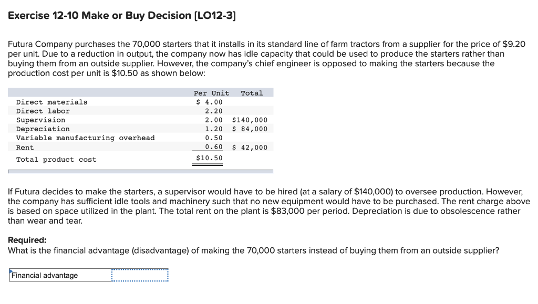Select the Per Unit column header
The height and width of the screenshot is (304, 538).
[211, 92]
